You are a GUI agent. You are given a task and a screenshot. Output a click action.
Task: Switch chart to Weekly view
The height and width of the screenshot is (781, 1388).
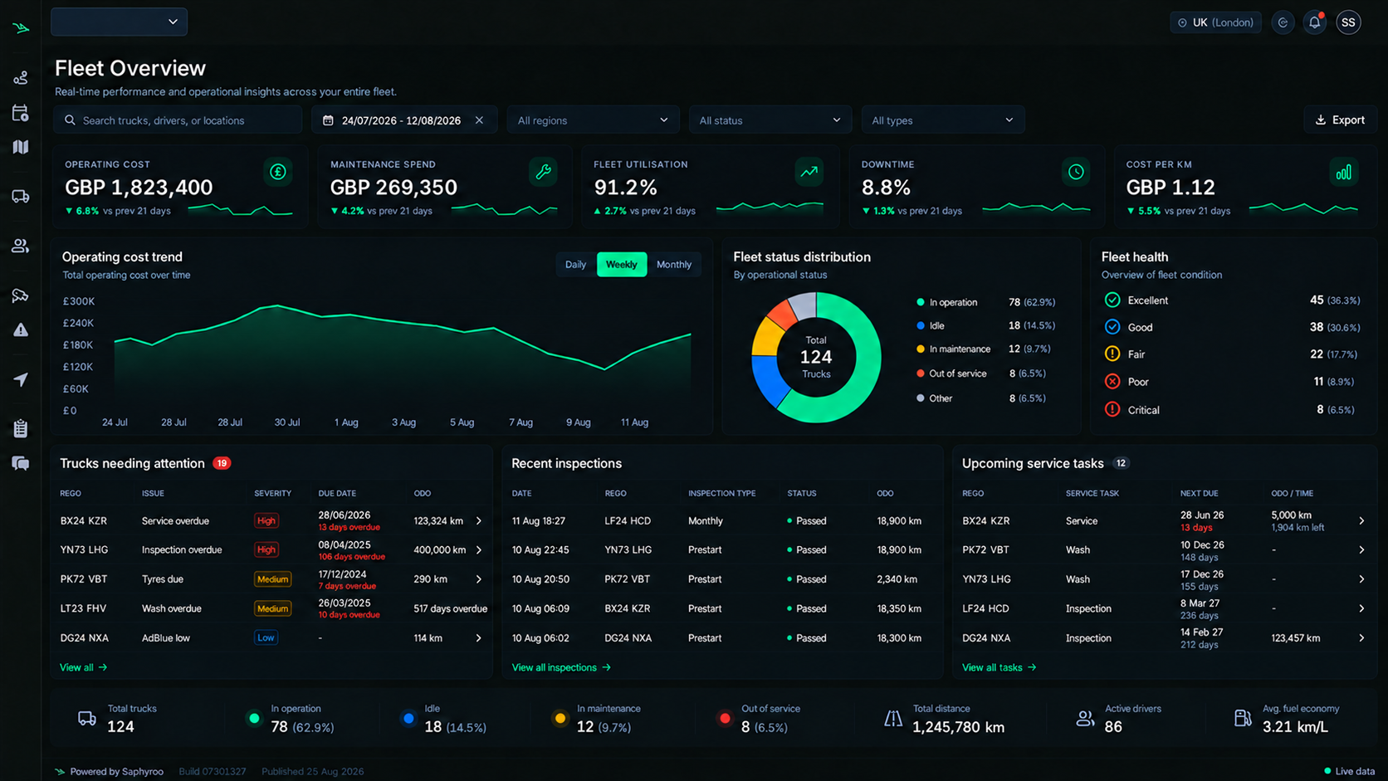point(622,265)
